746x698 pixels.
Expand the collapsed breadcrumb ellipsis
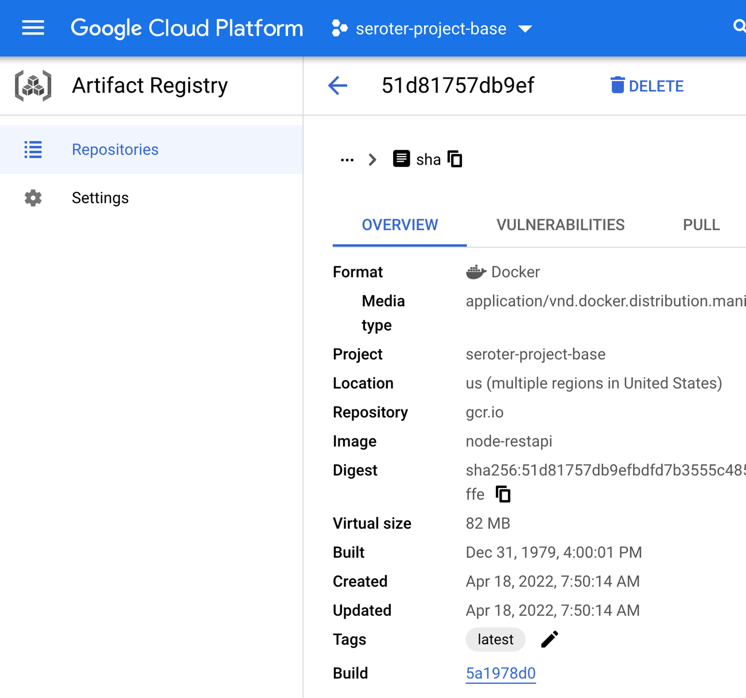(347, 160)
